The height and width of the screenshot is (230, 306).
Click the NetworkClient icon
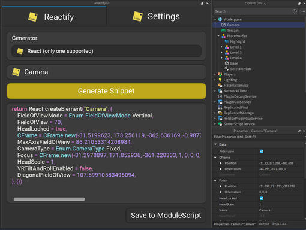pos(220,91)
